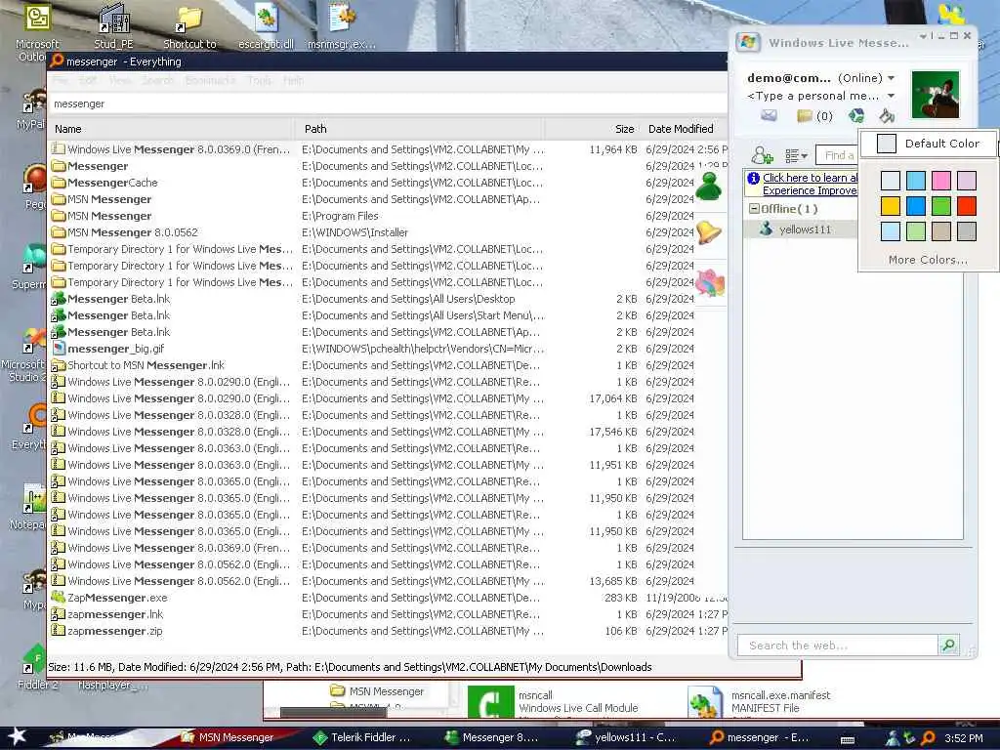The height and width of the screenshot is (750, 1000).
Task: Switch to MSN Messenger taskbar window
Action: coord(228,737)
